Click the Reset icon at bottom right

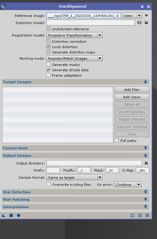[147, 215]
